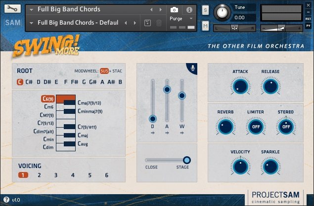Solo the instrument with S button

coord(205,10)
